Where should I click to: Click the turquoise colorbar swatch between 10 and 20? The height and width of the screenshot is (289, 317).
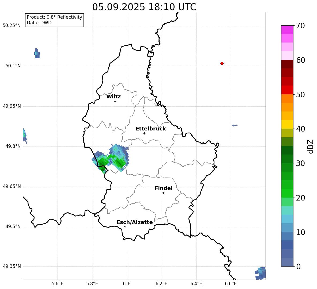(x=287, y=210)
